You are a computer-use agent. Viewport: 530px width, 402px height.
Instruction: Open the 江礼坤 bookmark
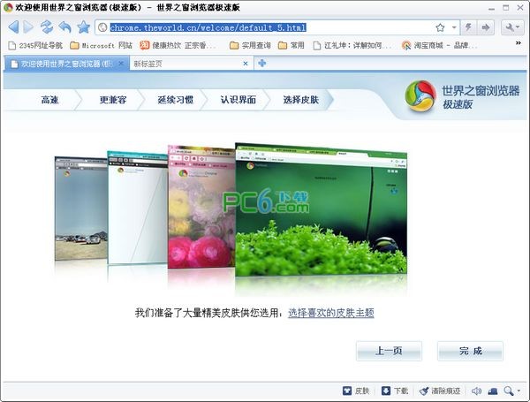352,45
